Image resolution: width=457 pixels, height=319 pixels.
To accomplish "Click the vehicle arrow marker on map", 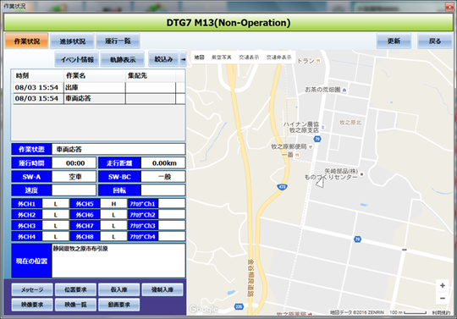I will [320, 183].
